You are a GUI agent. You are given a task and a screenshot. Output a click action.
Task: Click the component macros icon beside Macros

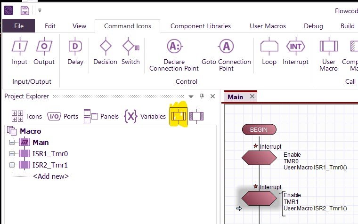196,116
